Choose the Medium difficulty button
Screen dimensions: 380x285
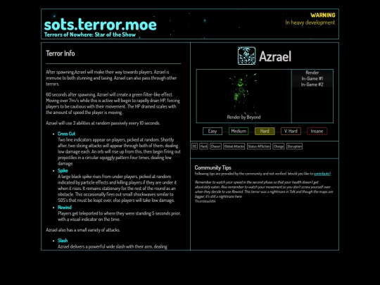(x=239, y=131)
